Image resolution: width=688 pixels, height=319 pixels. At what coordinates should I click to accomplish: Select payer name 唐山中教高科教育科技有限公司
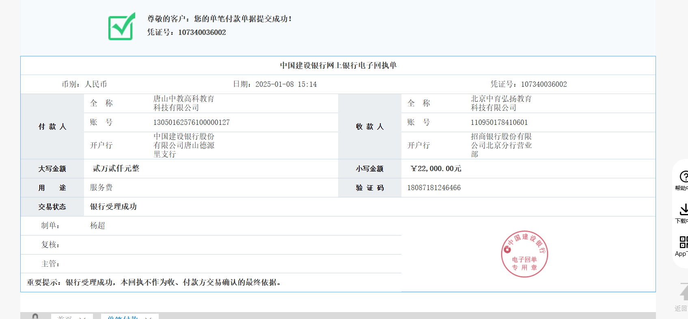coord(184,103)
